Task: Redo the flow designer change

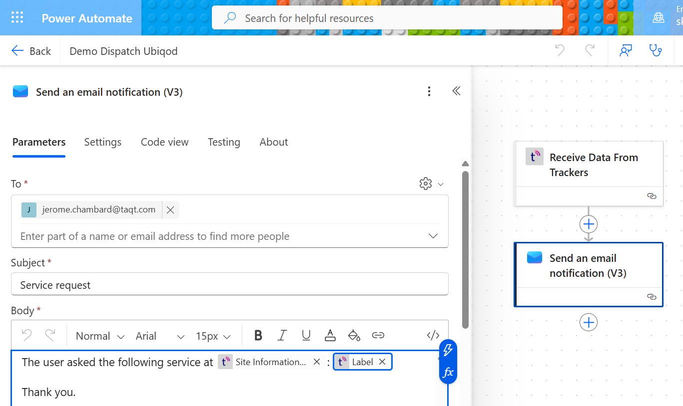Action: (x=590, y=50)
